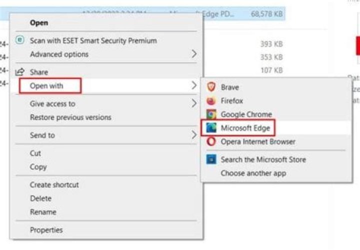Expand the Give access to arrow

[194, 104]
